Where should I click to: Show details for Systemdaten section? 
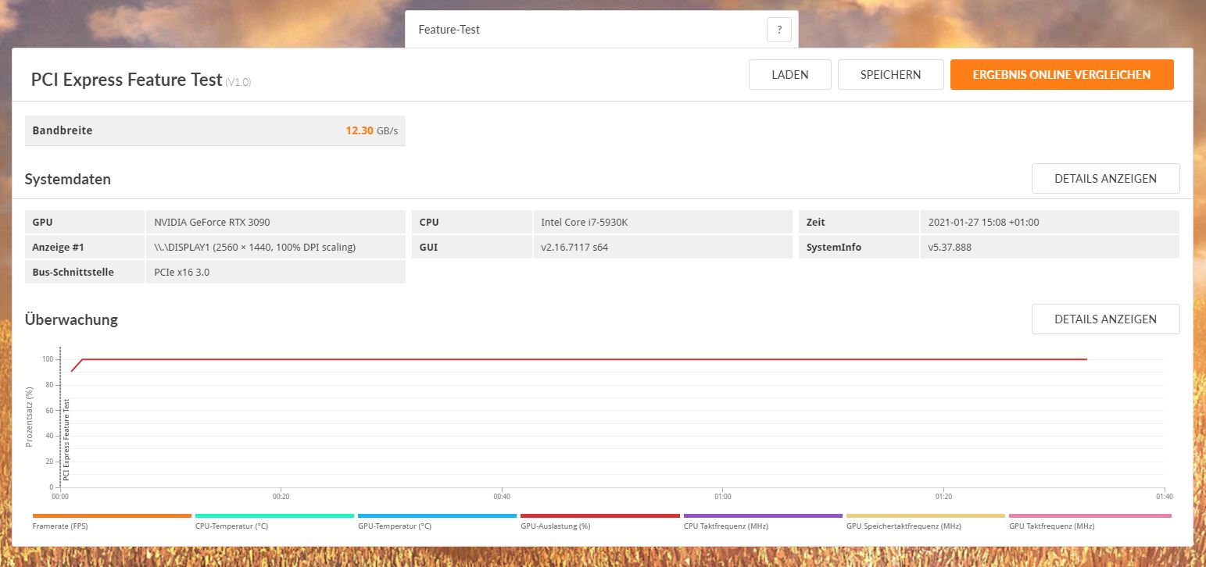(x=1105, y=178)
